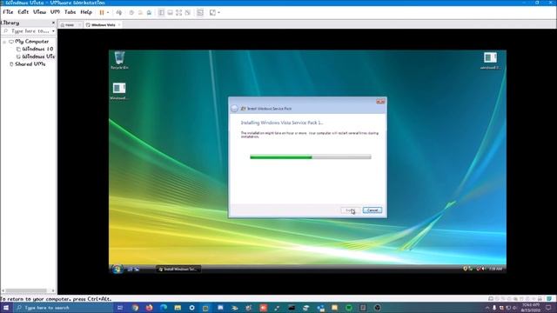Click the stretch guest display icon
557x313 pixels.
(x=212, y=12)
